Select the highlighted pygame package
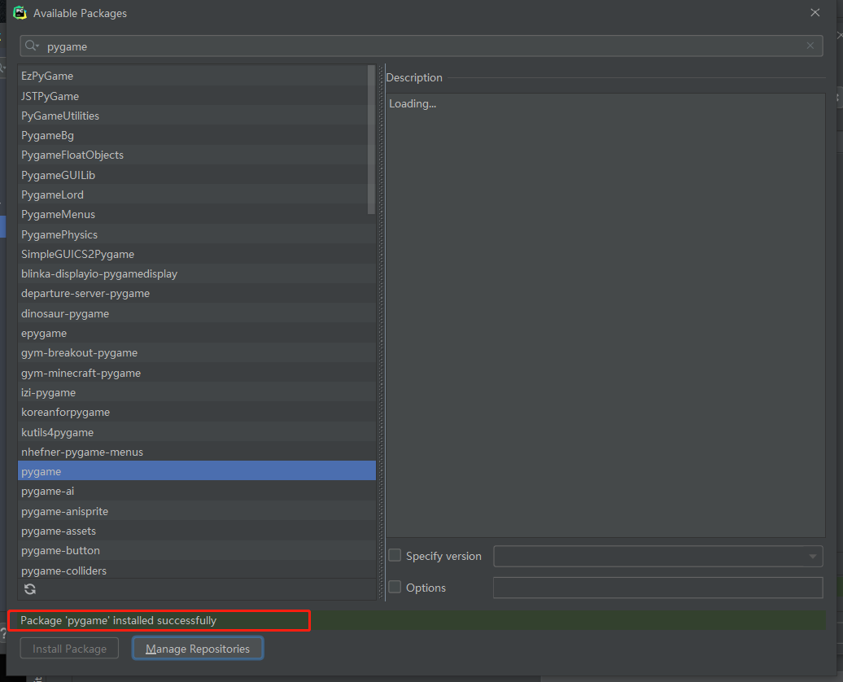The height and width of the screenshot is (682, 843). pos(197,471)
